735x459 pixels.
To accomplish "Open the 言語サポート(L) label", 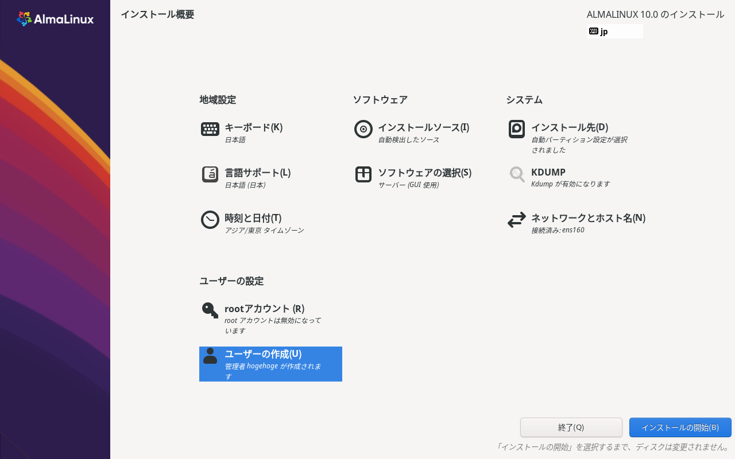I will tap(257, 173).
